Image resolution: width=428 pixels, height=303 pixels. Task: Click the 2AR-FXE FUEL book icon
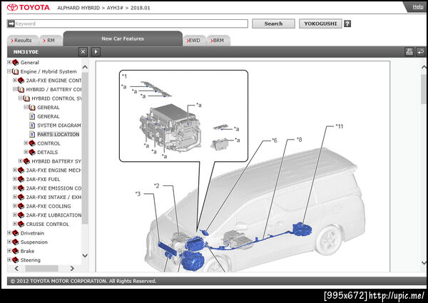pos(21,179)
